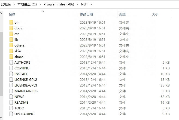Select the file name LICENSE-GPL3
179x120 pixels.
[26, 85]
